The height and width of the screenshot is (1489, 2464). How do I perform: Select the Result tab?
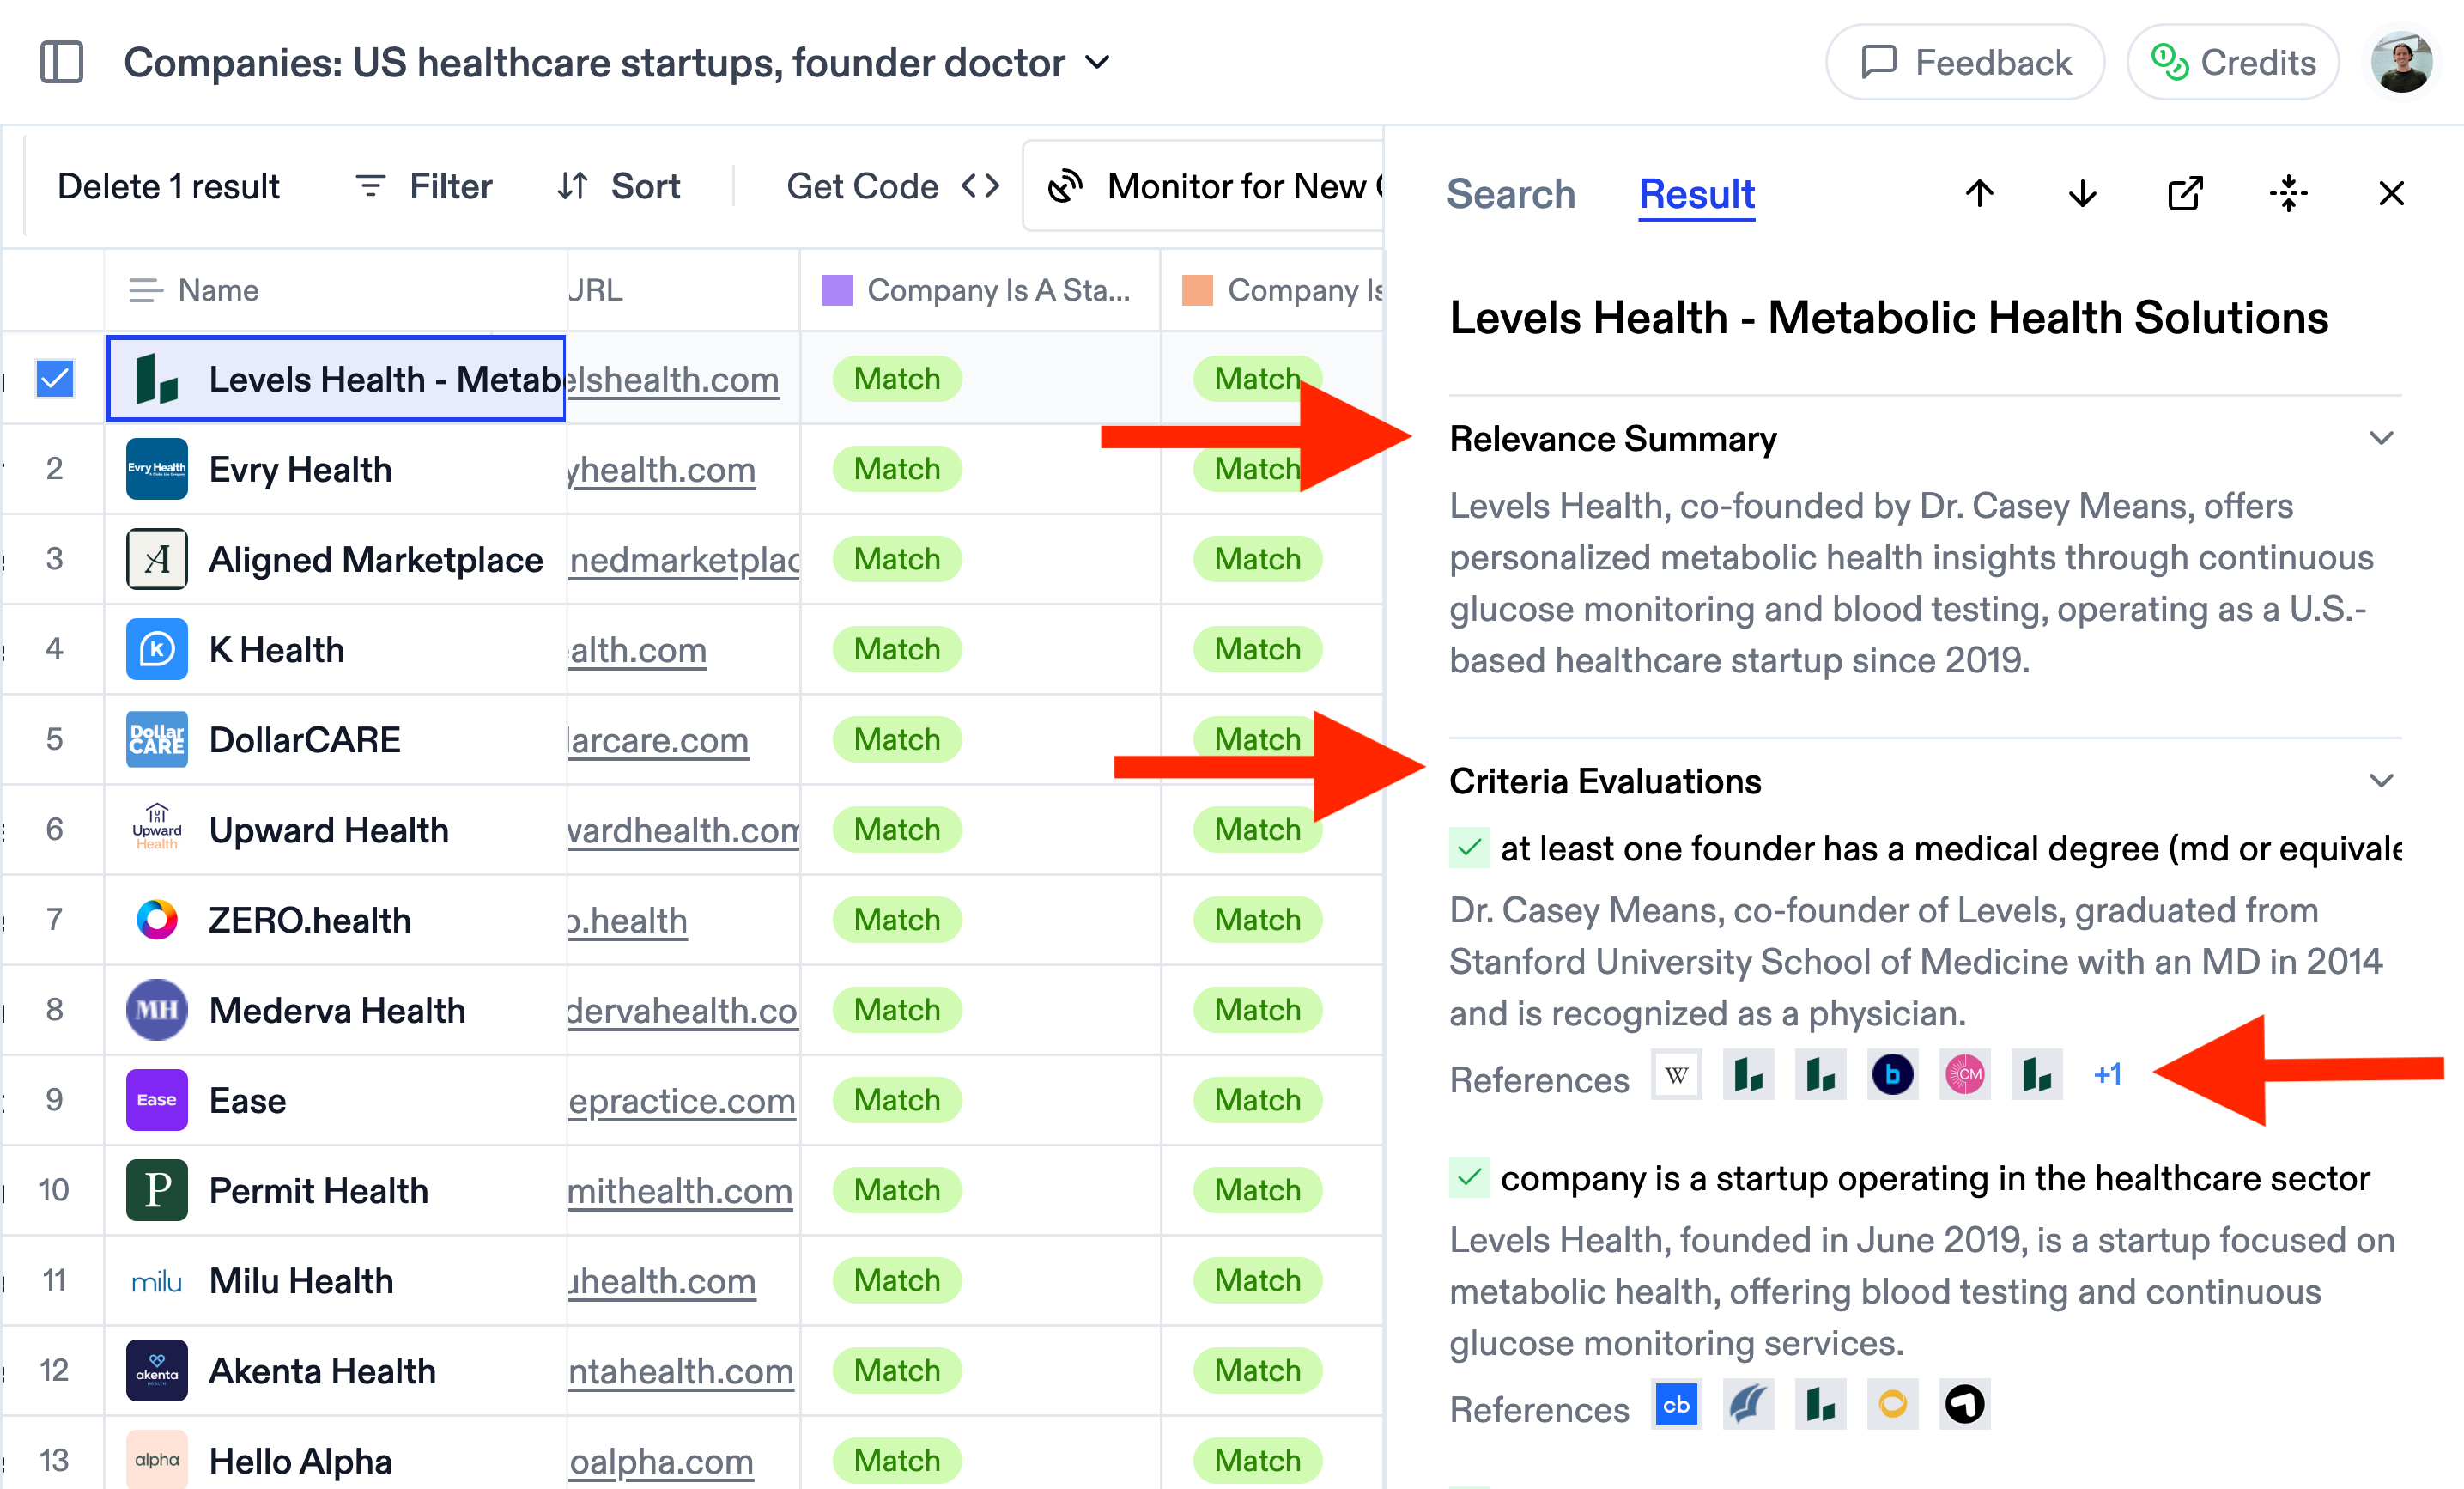[x=1696, y=193]
